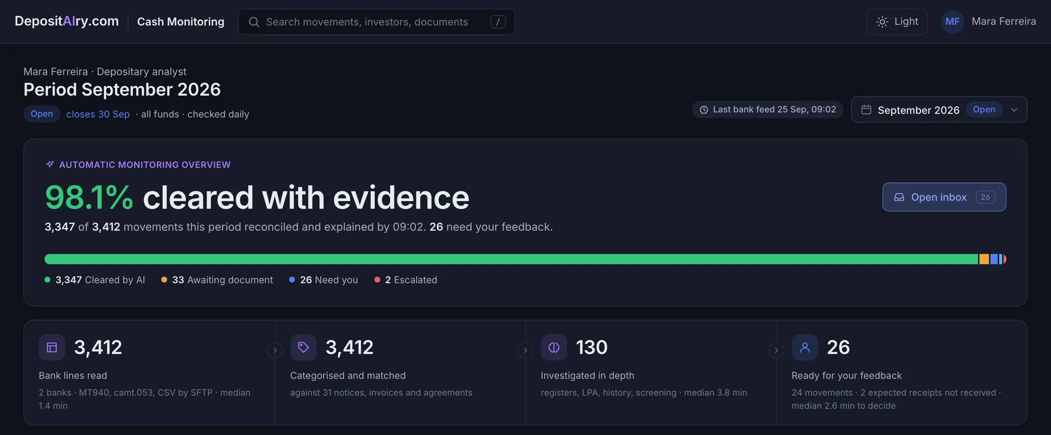Click the 2 Escalated legend
The image size is (1051, 435).
(x=406, y=280)
